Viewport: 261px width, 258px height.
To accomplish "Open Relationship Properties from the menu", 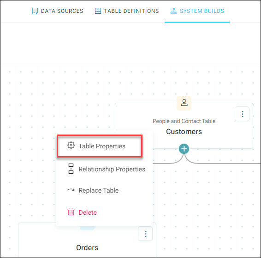I will coord(104,169).
